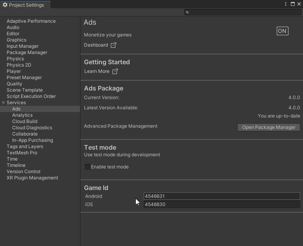Open Cloud Diagnostics settings
This screenshot has height=246, width=303.
[32, 128]
